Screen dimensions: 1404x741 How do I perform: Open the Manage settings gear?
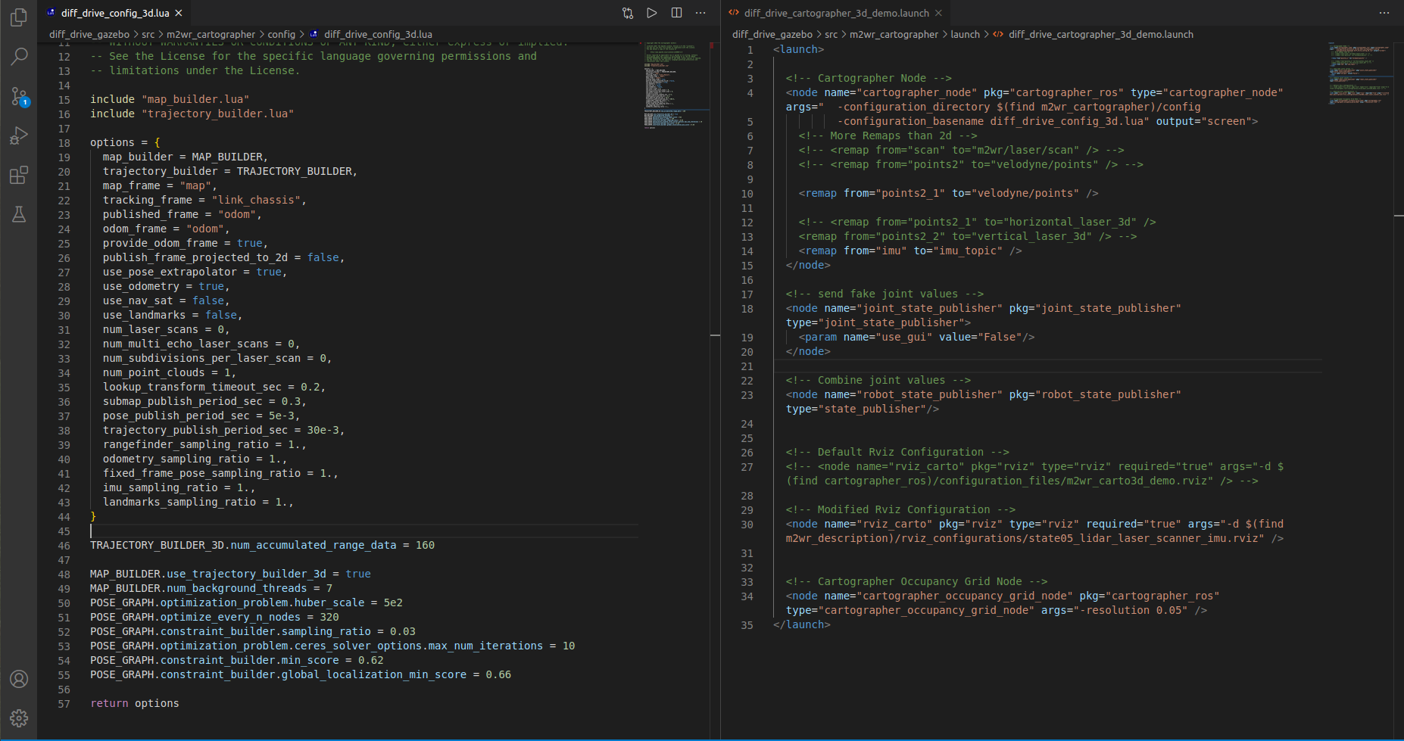[19, 718]
